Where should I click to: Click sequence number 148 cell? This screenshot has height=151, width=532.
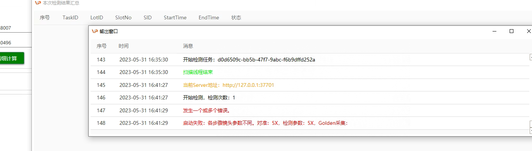(x=101, y=123)
